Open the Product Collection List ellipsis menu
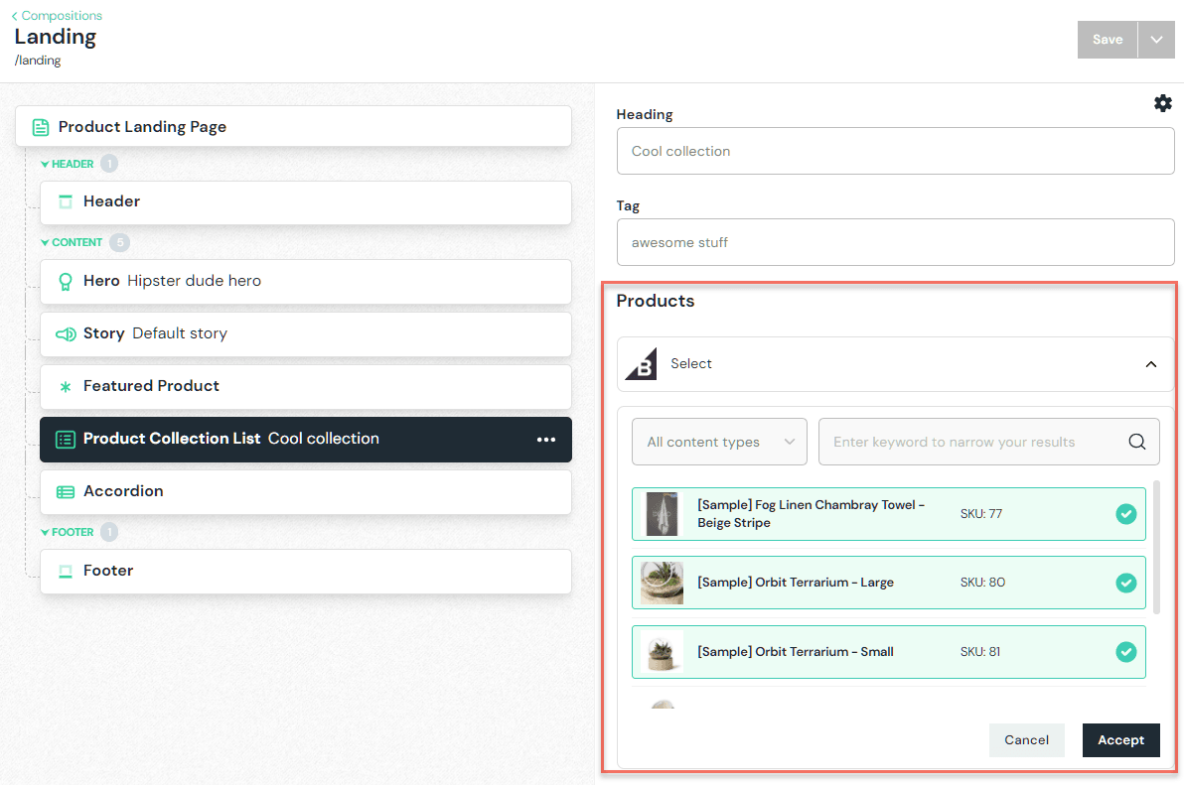The height and width of the screenshot is (785, 1184). point(546,439)
